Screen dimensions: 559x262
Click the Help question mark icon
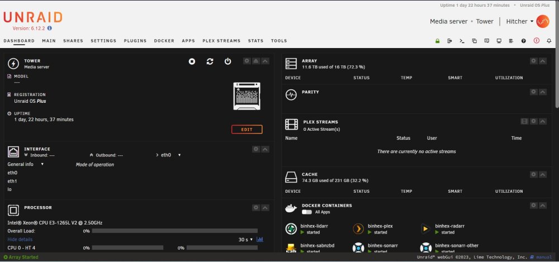523,41
